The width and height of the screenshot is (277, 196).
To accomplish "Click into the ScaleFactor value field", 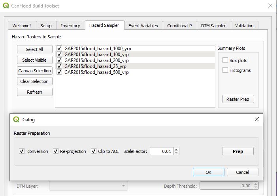I will [x=162, y=151].
